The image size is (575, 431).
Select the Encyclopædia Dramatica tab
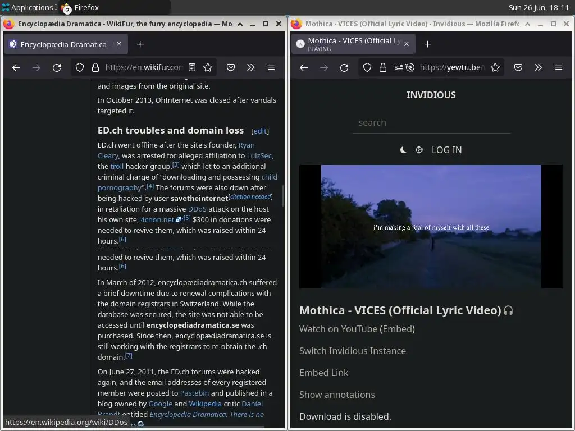[x=66, y=44]
